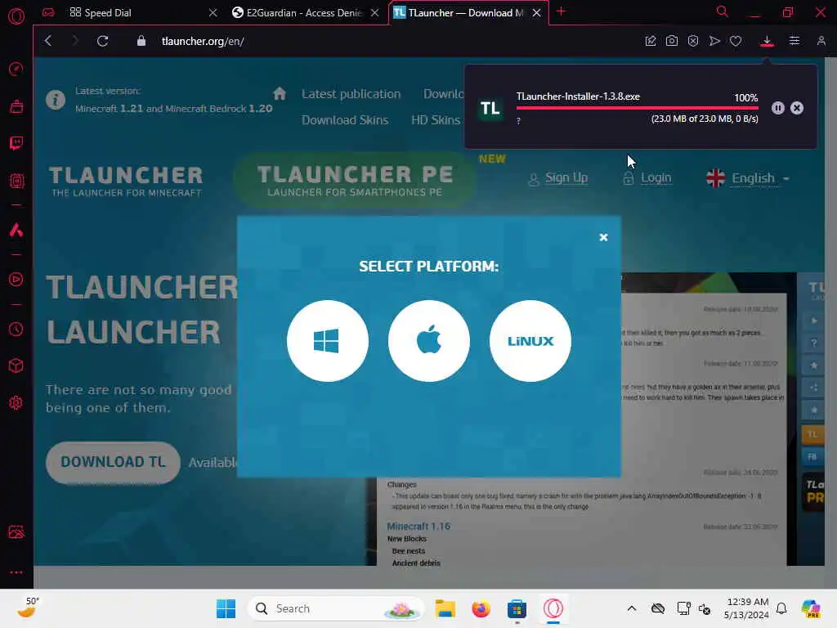The height and width of the screenshot is (628, 837).
Task: Open the Easy Setup sliders icon
Action: click(794, 41)
